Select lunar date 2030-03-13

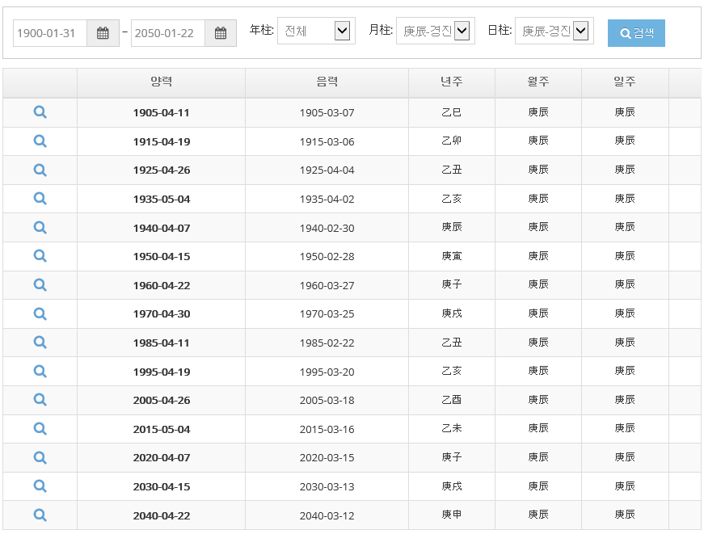tap(327, 486)
